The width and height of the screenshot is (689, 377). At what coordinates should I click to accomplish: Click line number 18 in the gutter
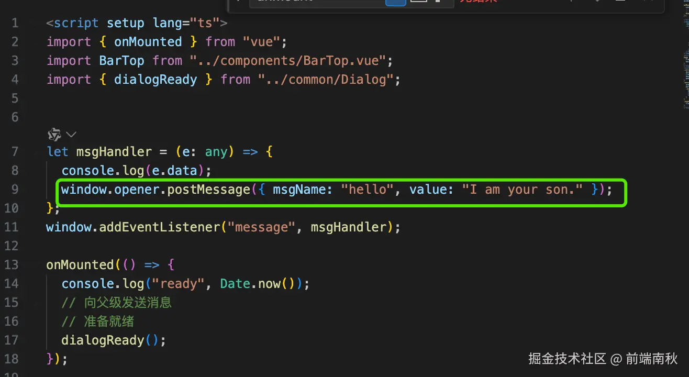[x=11, y=359]
